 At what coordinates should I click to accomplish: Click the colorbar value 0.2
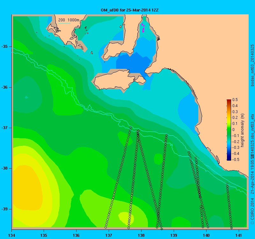(x=235, y=118)
